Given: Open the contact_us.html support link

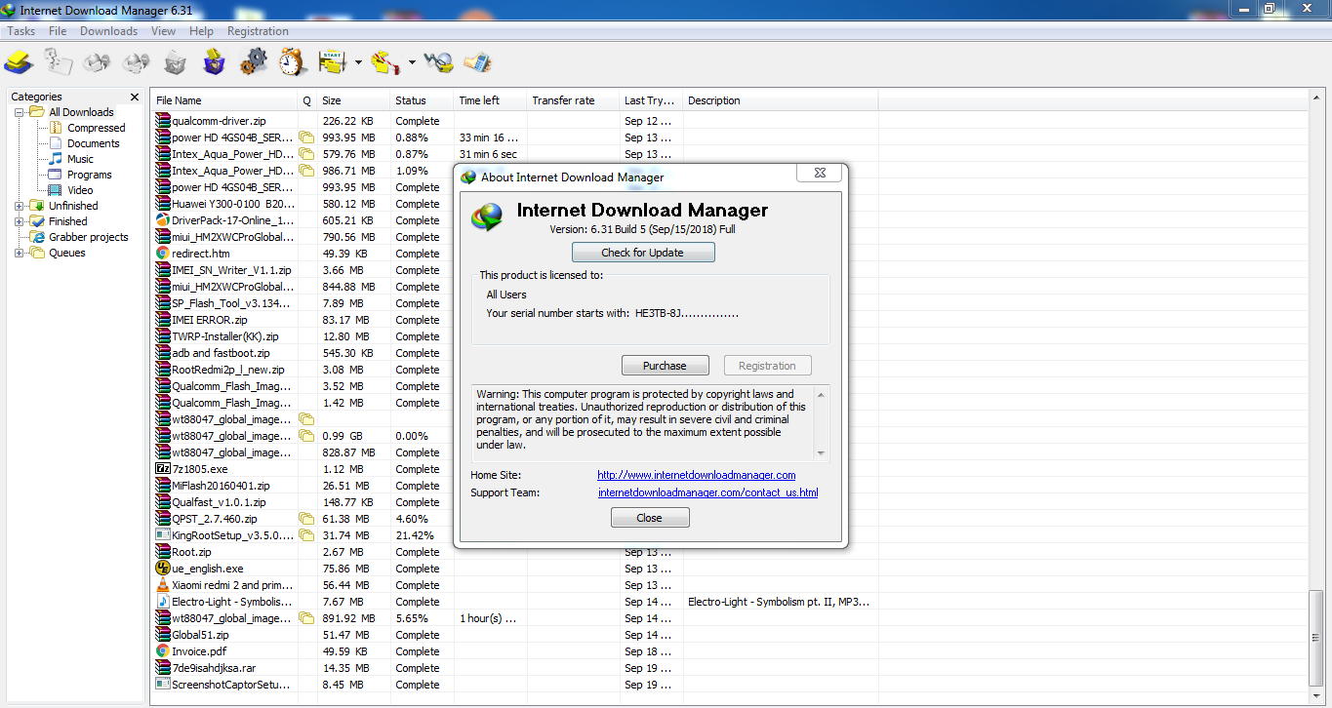Looking at the screenshot, I should 708,492.
